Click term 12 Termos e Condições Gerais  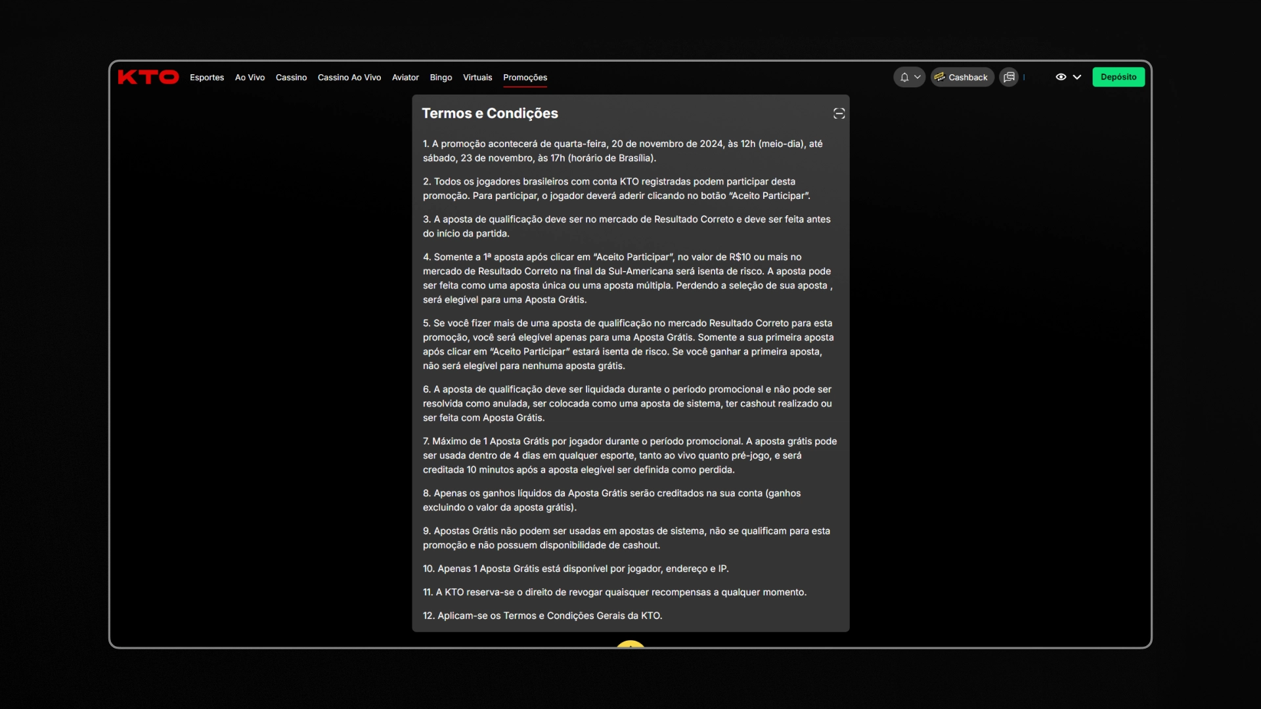[542, 616]
